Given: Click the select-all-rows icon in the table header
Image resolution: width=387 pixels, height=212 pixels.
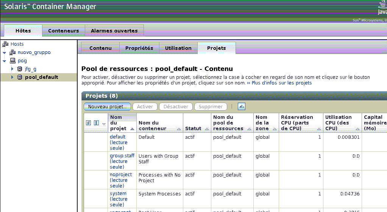Looking at the screenshot, I should (88, 123).
